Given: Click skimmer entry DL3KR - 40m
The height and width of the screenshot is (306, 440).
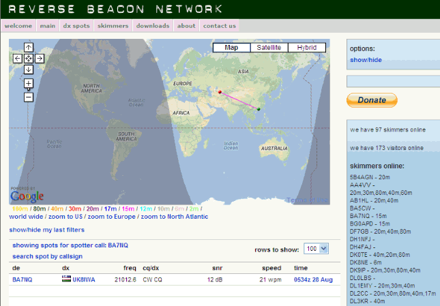Looking at the screenshot, I should coord(367,301).
